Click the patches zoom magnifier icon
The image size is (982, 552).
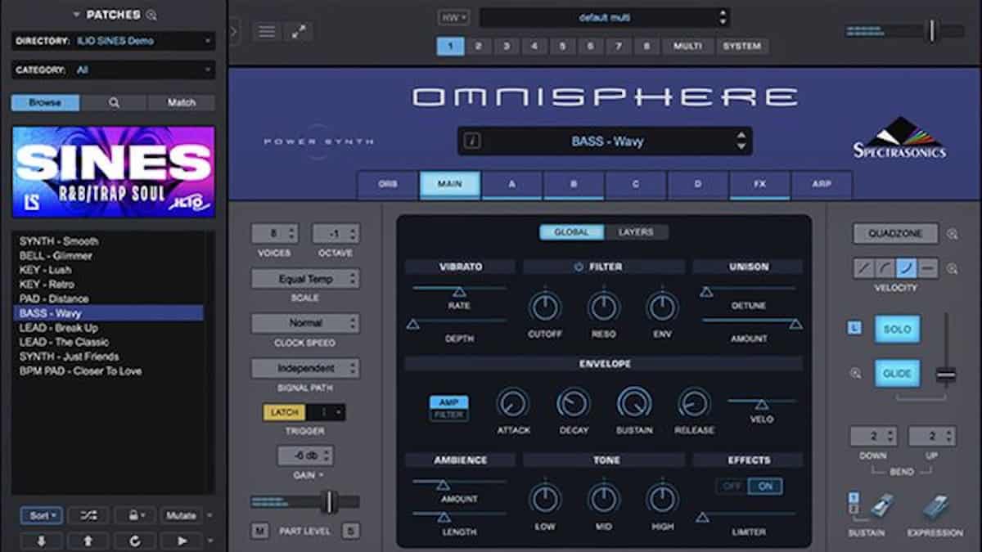tap(151, 15)
